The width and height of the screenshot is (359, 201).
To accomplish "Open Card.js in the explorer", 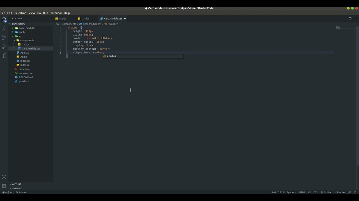I will (31, 44).
